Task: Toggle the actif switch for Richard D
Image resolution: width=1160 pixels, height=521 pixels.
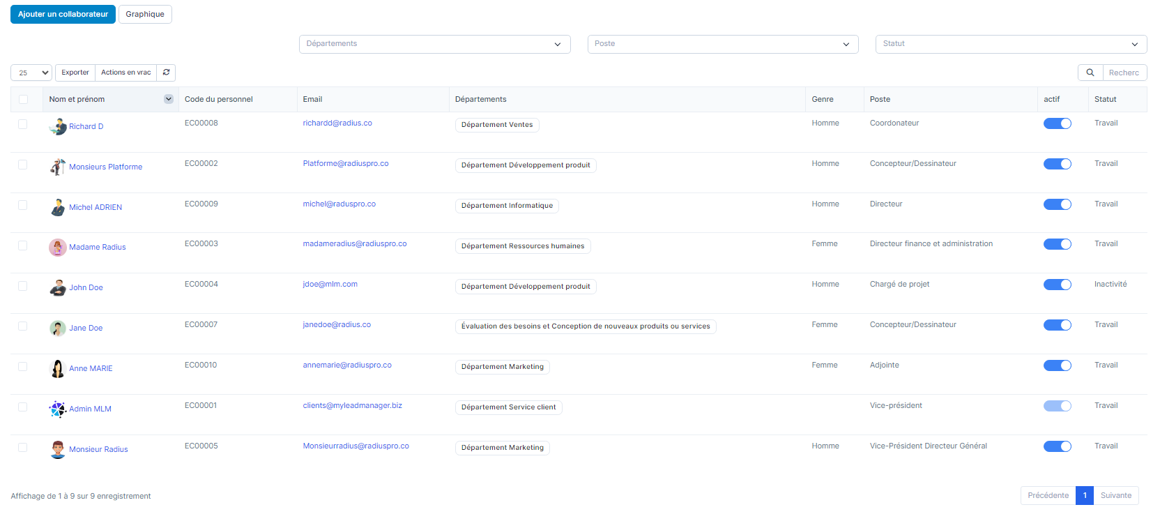Action: (x=1057, y=123)
